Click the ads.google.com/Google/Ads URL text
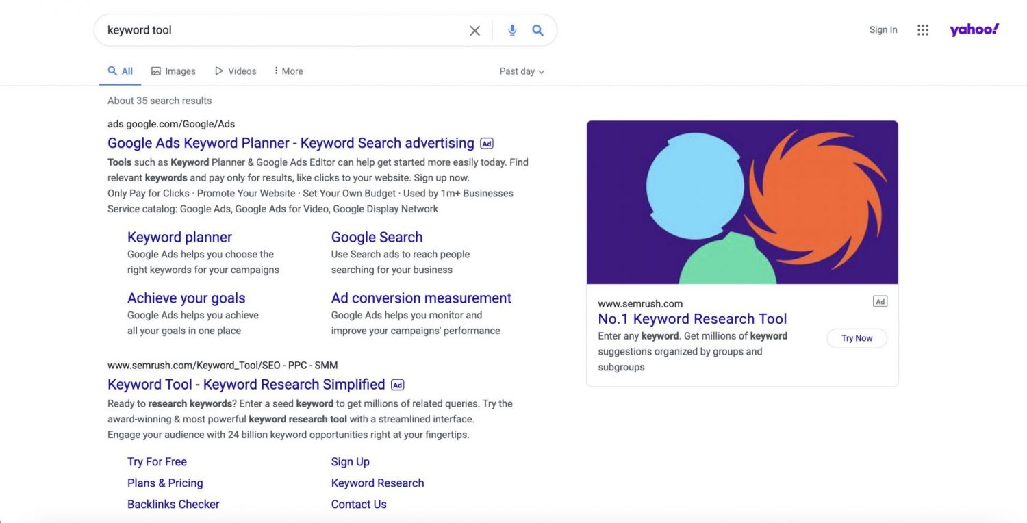The image size is (1027, 523). pyautogui.click(x=171, y=124)
